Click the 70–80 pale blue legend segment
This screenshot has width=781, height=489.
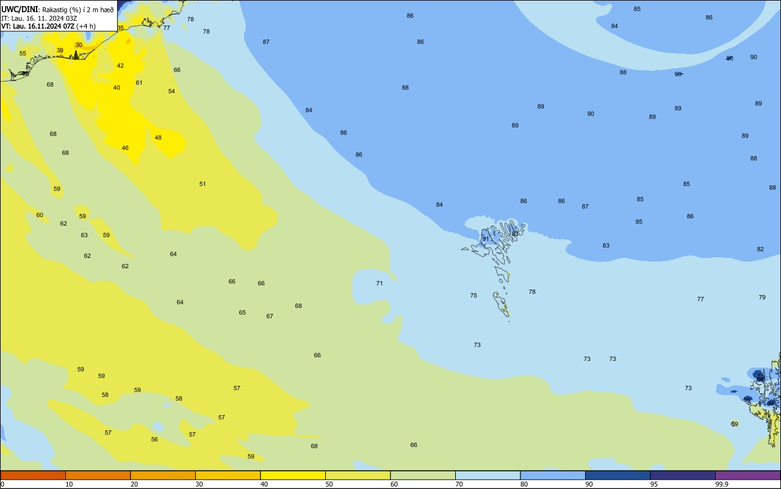pos(488,475)
